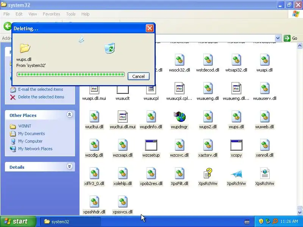
Task: Select the wuapi.dll.mui file label
Action: (x=94, y=98)
